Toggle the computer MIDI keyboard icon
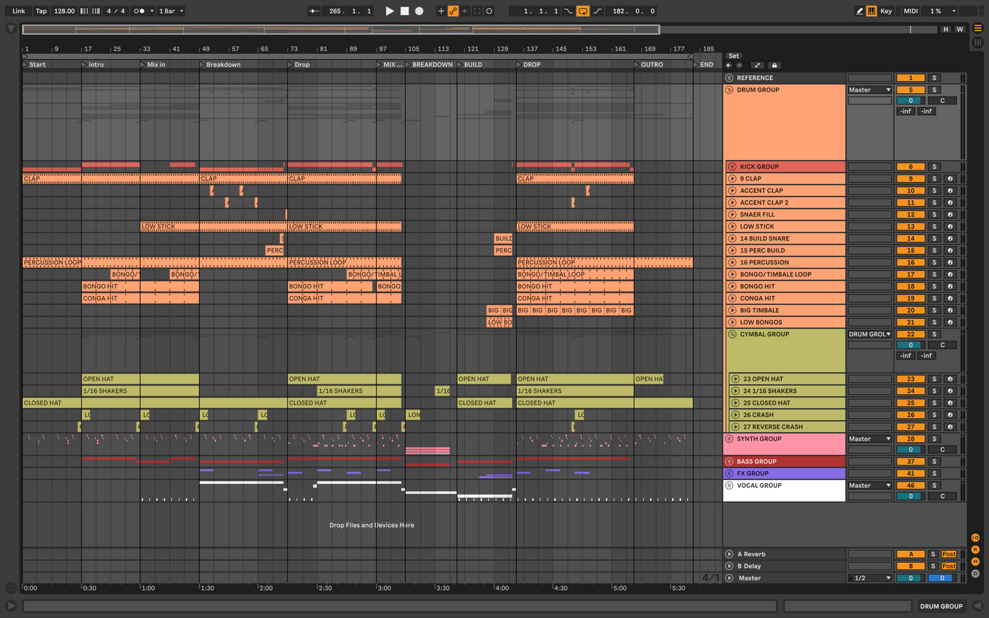The image size is (989, 618). click(x=871, y=11)
